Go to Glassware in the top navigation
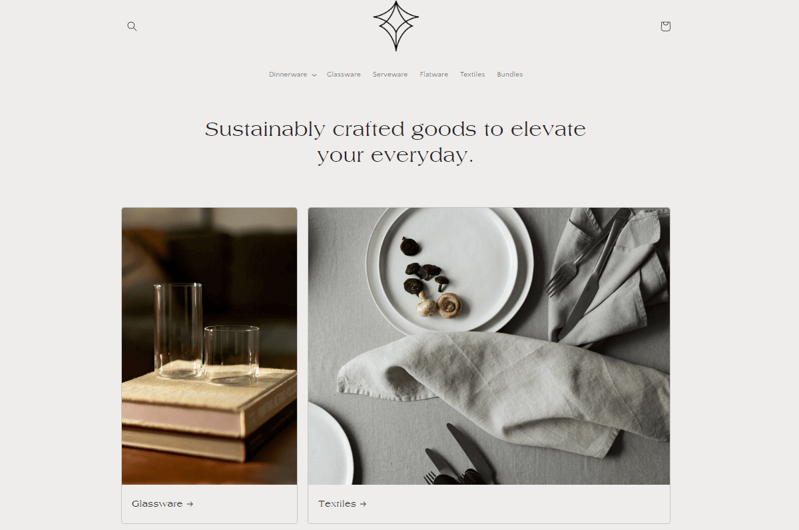799x530 pixels. click(344, 75)
